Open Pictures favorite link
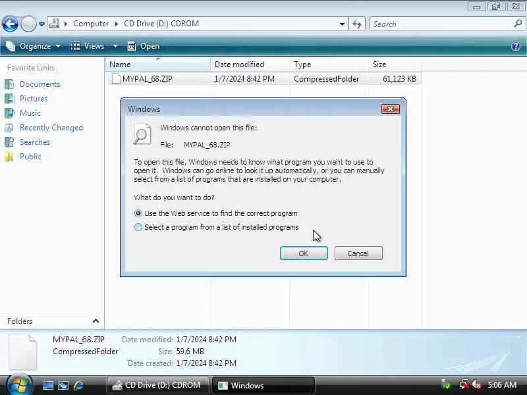Image resolution: width=527 pixels, height=395 pixels. click(x=34, y=99)
